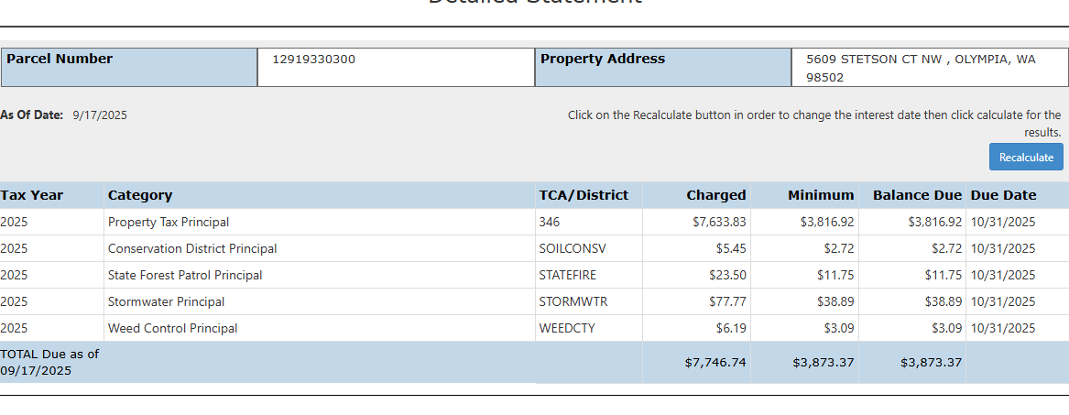The image size is (1069, 415).
Task: Click the Charged column header
Action: pyautogui.click(x=715, y=195)
